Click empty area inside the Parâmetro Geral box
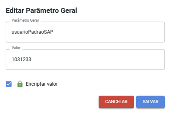The image size is (169, 114). pyautogui.click(x=108, y=32)
